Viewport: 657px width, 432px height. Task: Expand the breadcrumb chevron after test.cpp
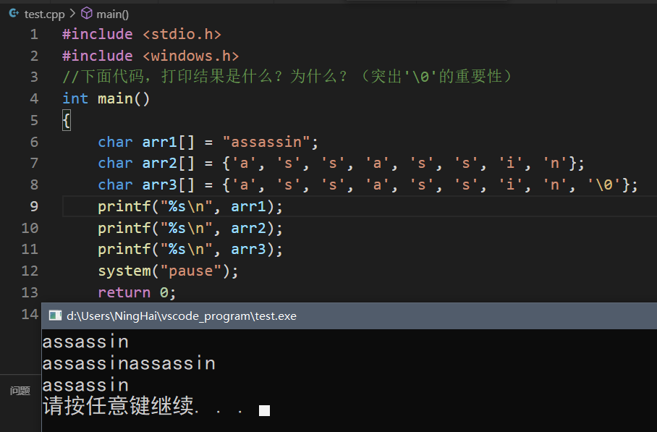point(72,14)
